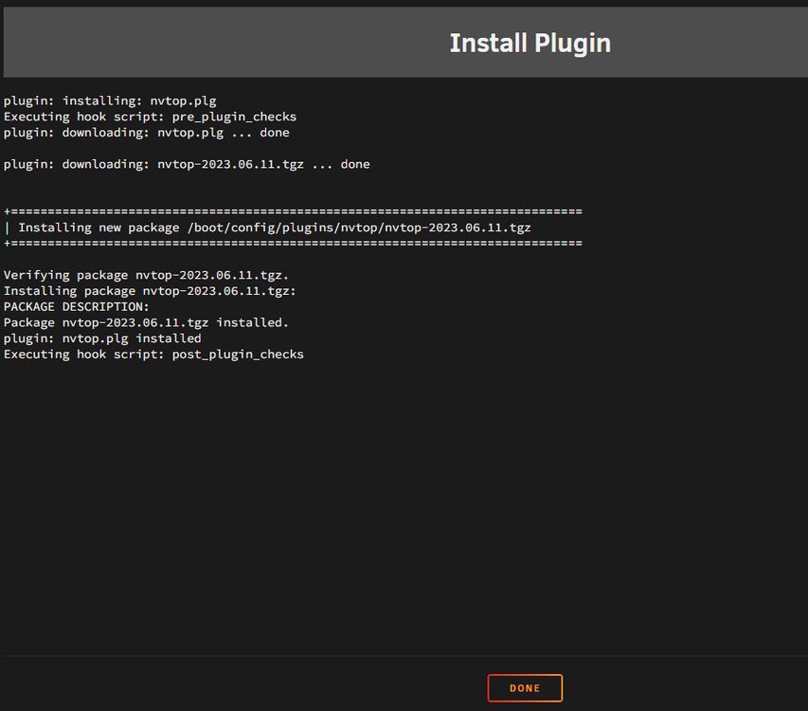Click the blank line between the two download lines
The height and width of the screenshot is (711, 808).
(x=187, y=149)
